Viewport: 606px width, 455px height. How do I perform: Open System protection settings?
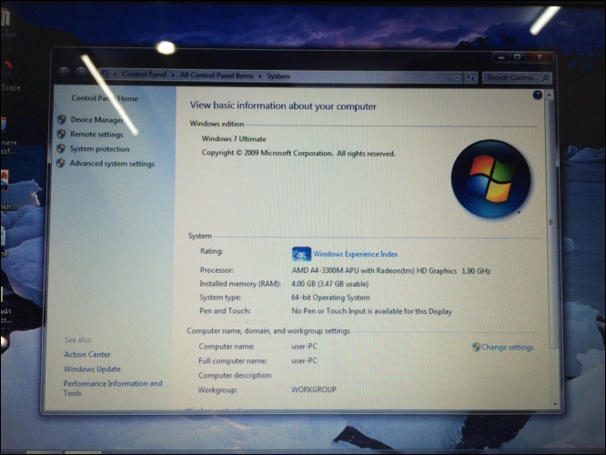click(x=99, y=149)
